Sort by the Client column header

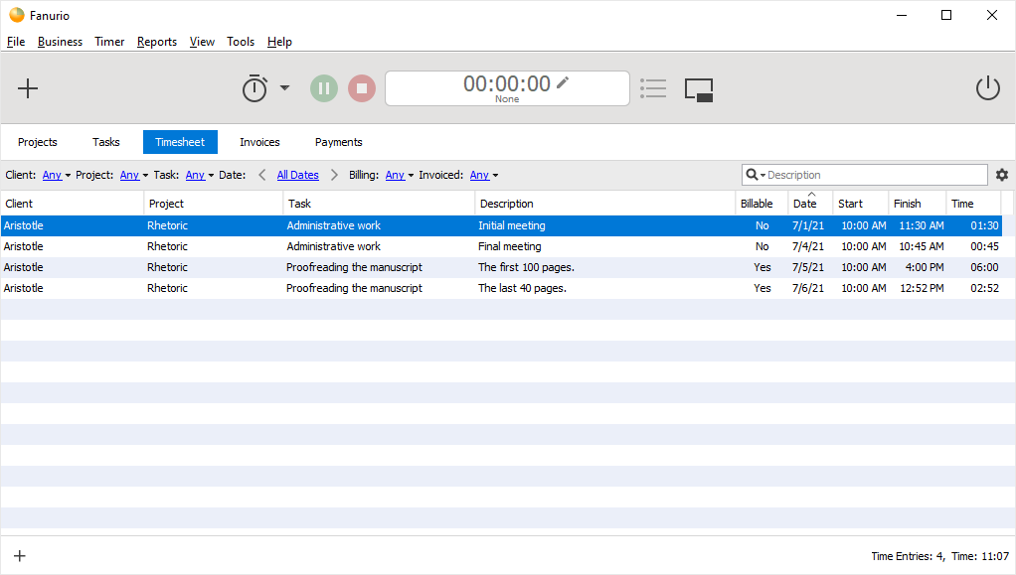tap(73, 204)
